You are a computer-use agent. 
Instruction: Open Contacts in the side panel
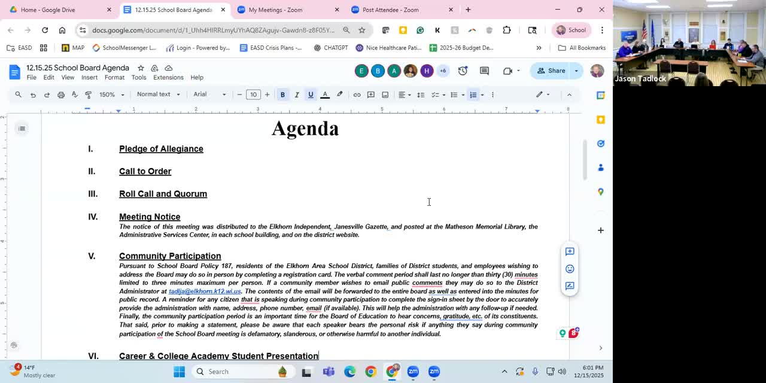point(601,168)
